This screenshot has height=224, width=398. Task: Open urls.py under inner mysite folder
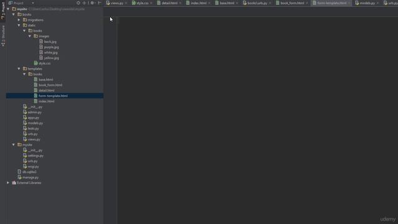click(33, 161)
